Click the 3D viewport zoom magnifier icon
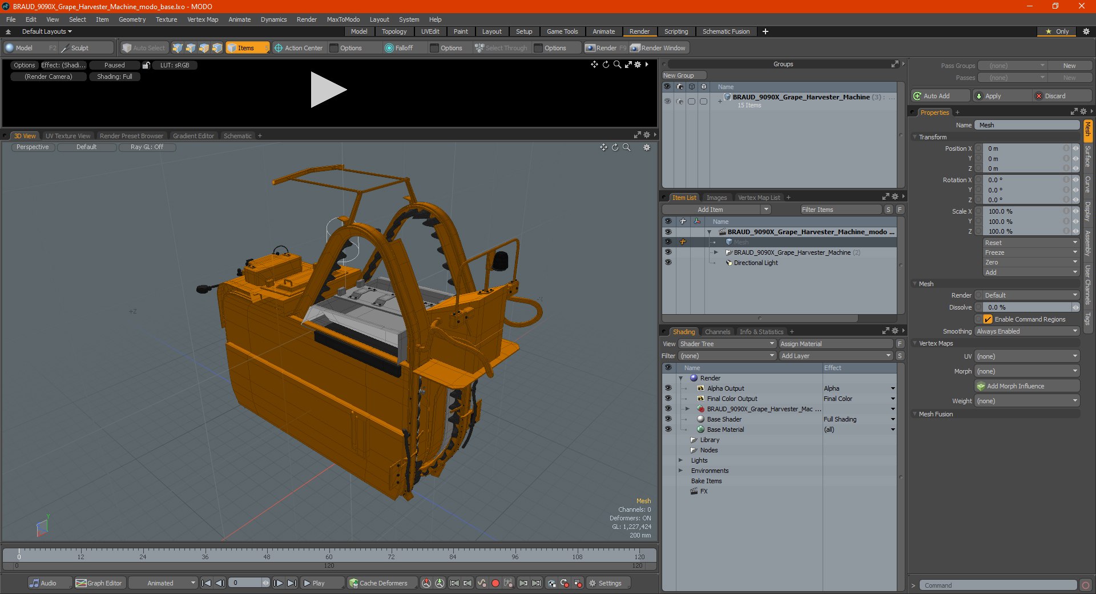Screen dimensions: 1096x594 (x=627, y=147)
